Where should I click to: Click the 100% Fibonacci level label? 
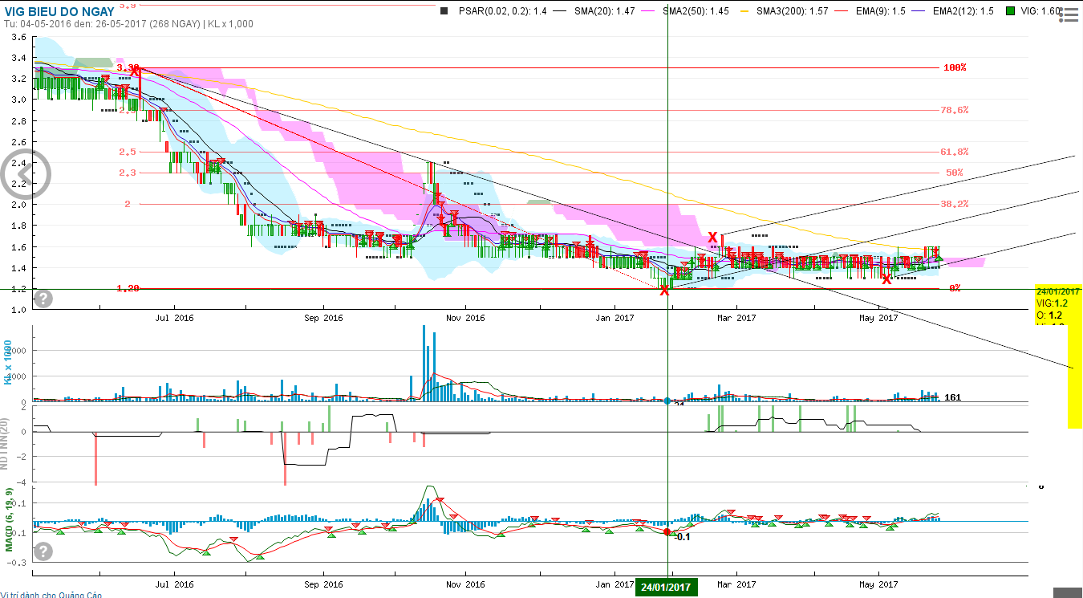955,68
